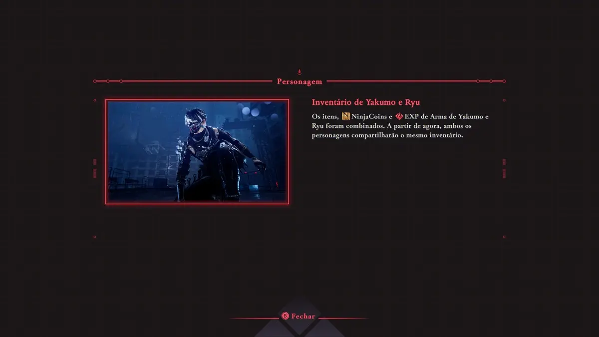The height and width of the screenshot is (337, 599).
Task: Click the red weapon EXP diamond icon
Action: (399, 116)
